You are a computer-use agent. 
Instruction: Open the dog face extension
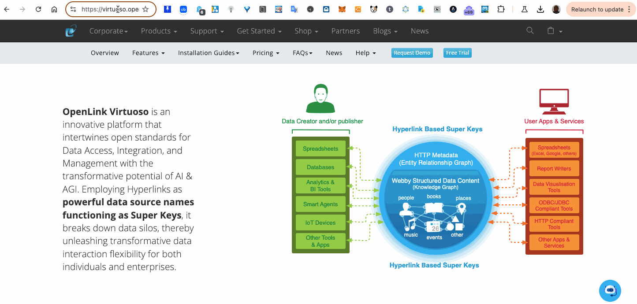(x=374, y=9)
